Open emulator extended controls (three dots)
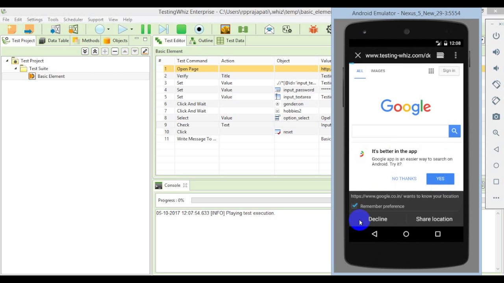This screenshot has height=283, width=504. tap(496, 198)
